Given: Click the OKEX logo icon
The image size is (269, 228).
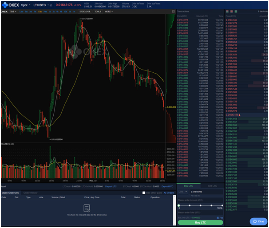Looking at the screenshot, I should pos(5,5).
